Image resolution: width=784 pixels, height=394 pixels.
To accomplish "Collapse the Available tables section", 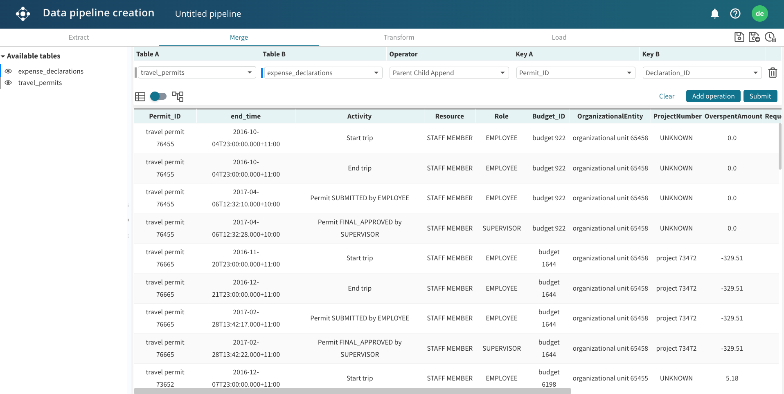I will pos(3,56).
